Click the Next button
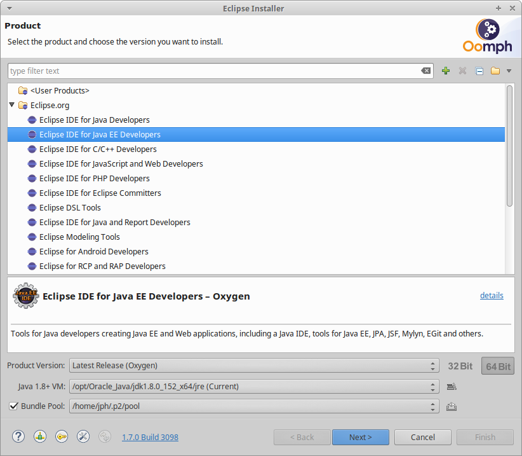This screenshot has width=522, height=456. (x=361, y=437)
